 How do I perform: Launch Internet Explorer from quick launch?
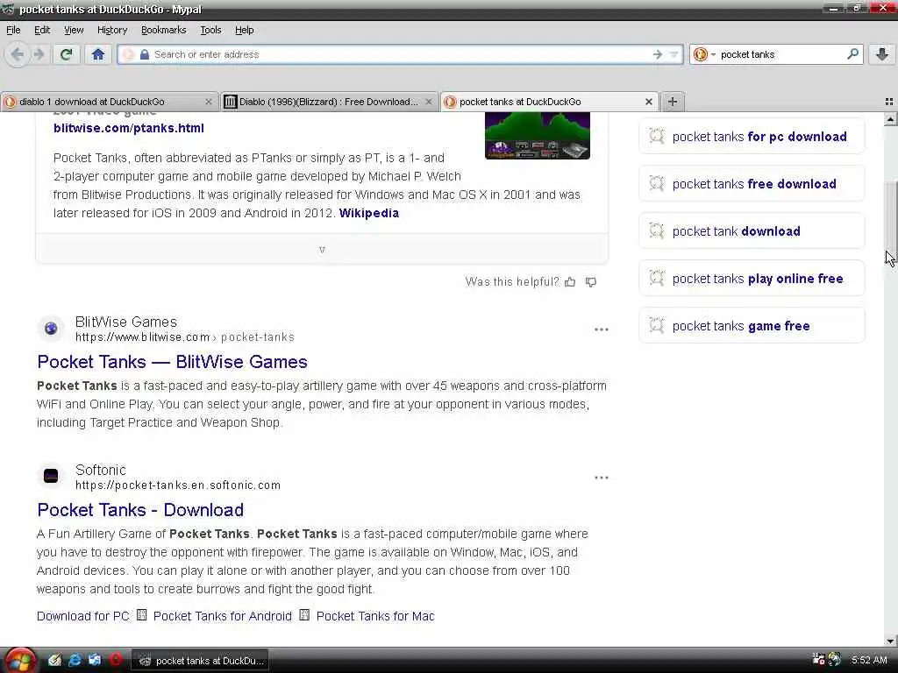(x=75, y=661)
